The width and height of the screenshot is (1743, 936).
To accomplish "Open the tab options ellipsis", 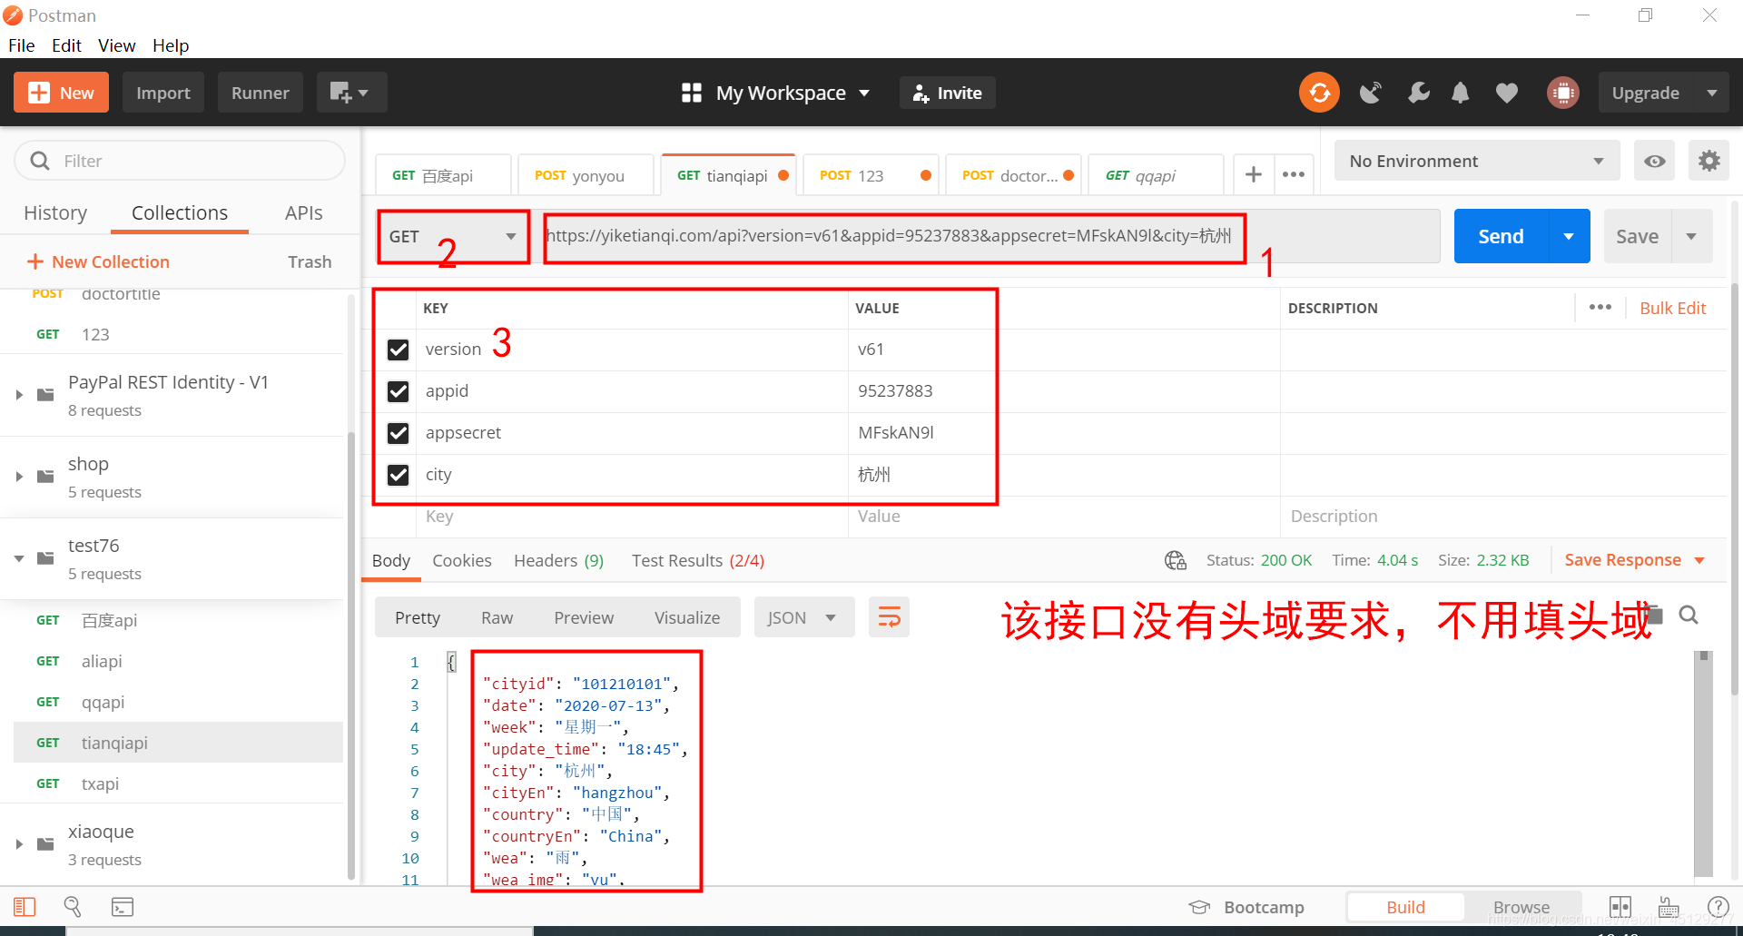I will coord(1294,174).
